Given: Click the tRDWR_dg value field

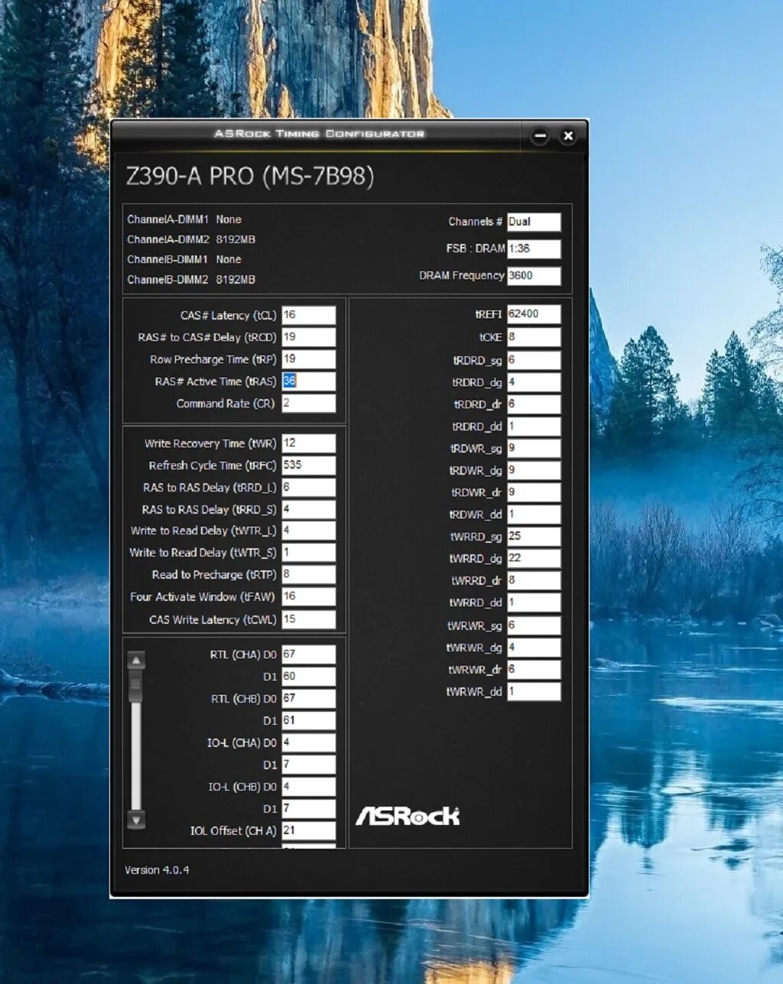Looking at the screenshot, I should [x=534, y=471].
